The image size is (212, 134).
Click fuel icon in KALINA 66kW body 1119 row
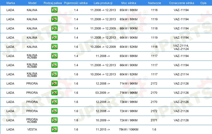(54, 38)
